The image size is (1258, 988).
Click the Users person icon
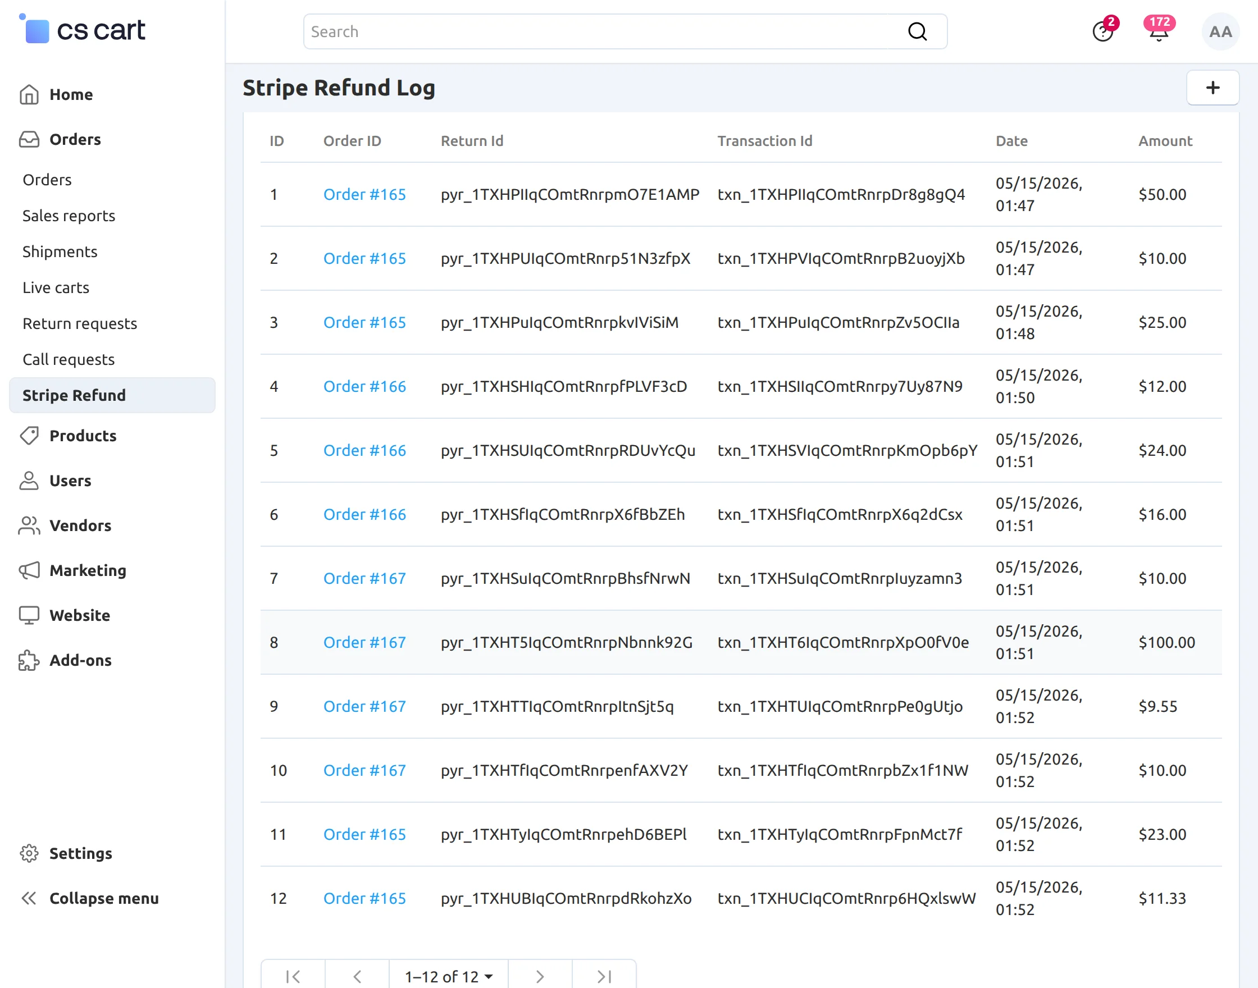point(29,481)
